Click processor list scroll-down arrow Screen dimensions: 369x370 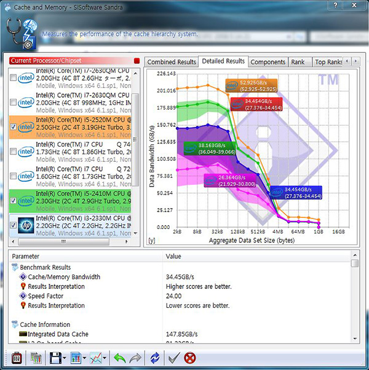click(135, 233)
